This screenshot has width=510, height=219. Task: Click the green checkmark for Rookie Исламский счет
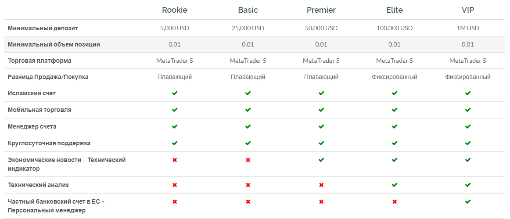[x=175, y=93]
